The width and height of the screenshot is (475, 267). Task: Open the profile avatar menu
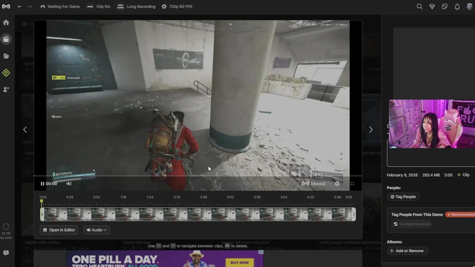(469, 6)
